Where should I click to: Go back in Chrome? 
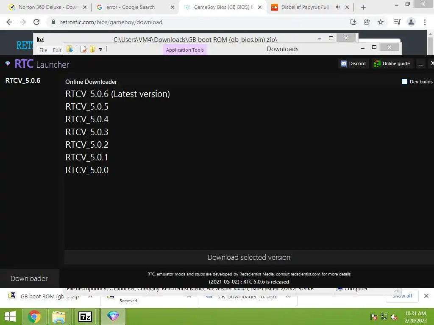click(9, 22)
